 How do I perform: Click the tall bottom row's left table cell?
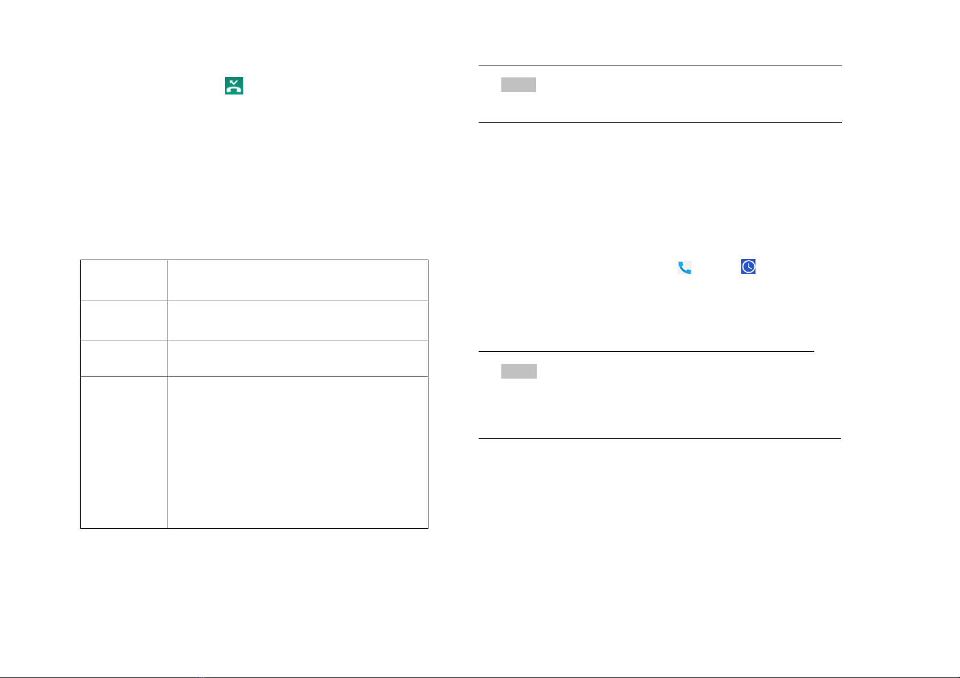[124, 452]
